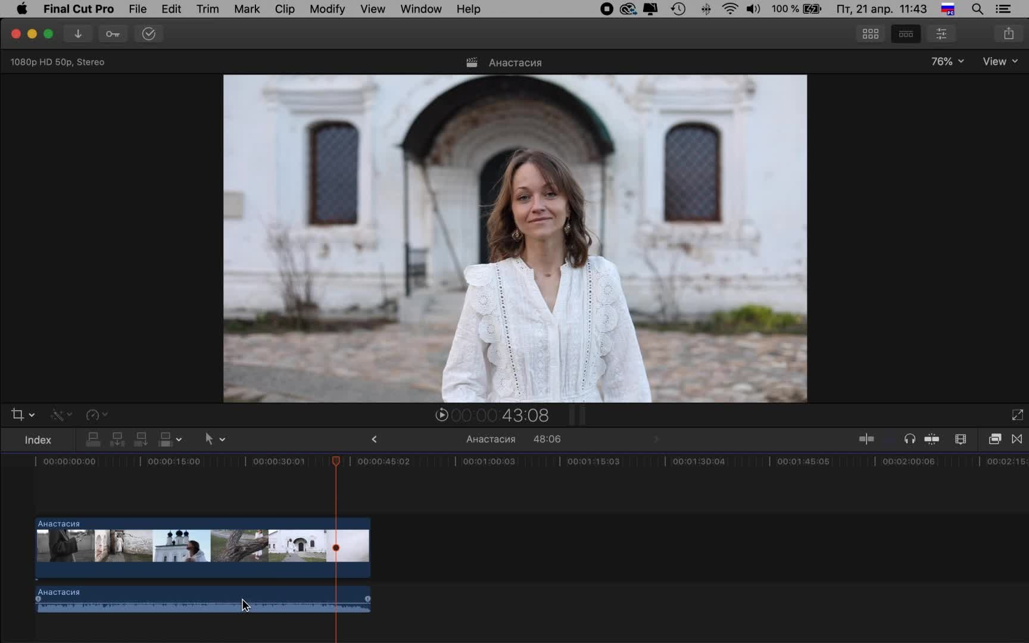Toggle the Timeline panel visibility
1029x643 pixels.
point(906,34)
